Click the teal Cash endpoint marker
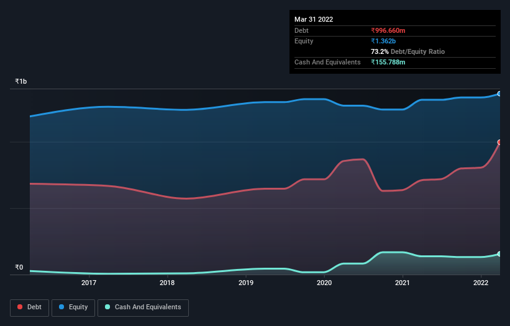The width and height of the screenshot is (510, 326). pyautogui.click(x=499, y=254)
